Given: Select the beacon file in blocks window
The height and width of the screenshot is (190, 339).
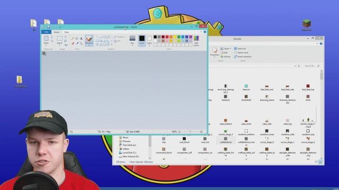Looking at the screenshot, I should [x=246, y=88].
